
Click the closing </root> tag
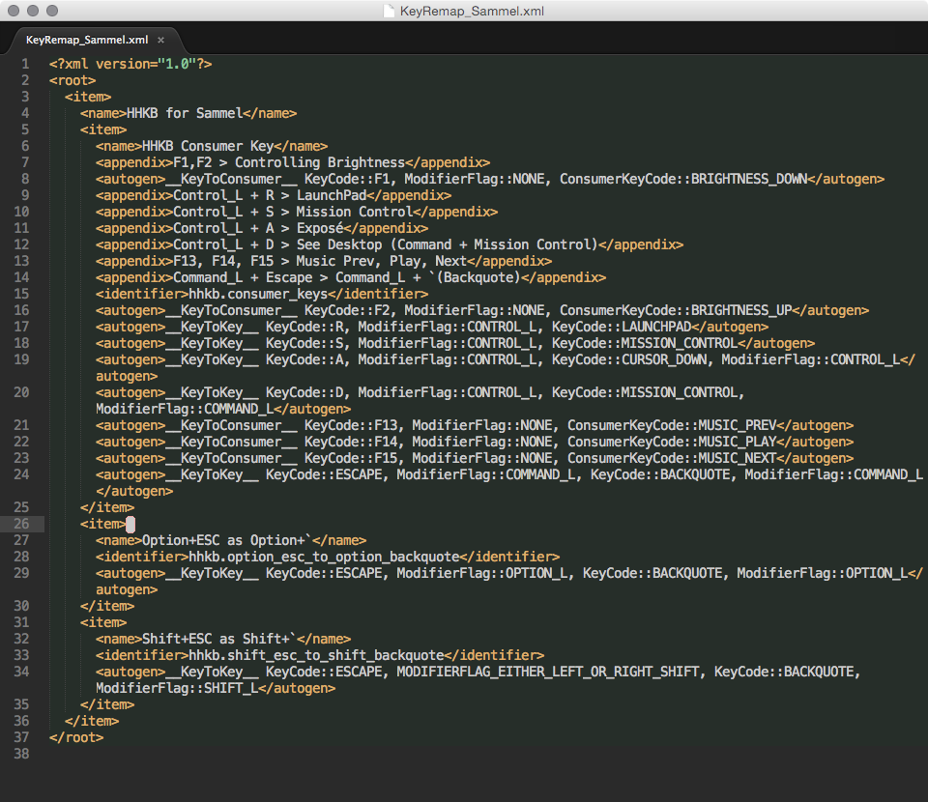[x=76, y=737]
